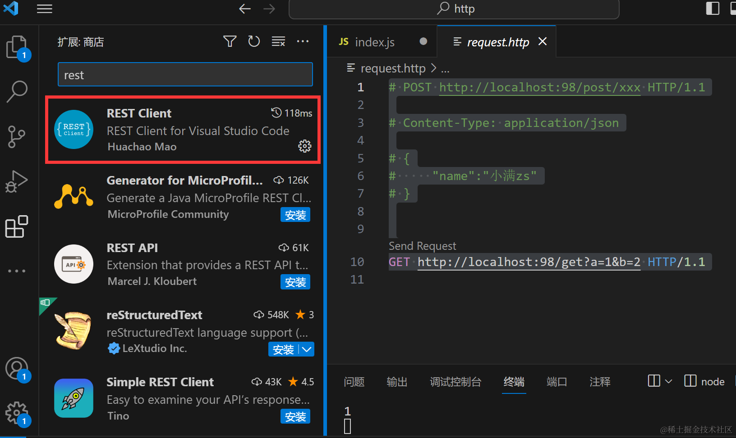Filter extensions with the funnel icon
This screenshot has width=736, height=438.
point(230,41)
